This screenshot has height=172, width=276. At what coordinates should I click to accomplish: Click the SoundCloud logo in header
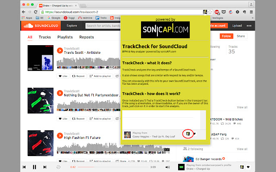point(41,26)
